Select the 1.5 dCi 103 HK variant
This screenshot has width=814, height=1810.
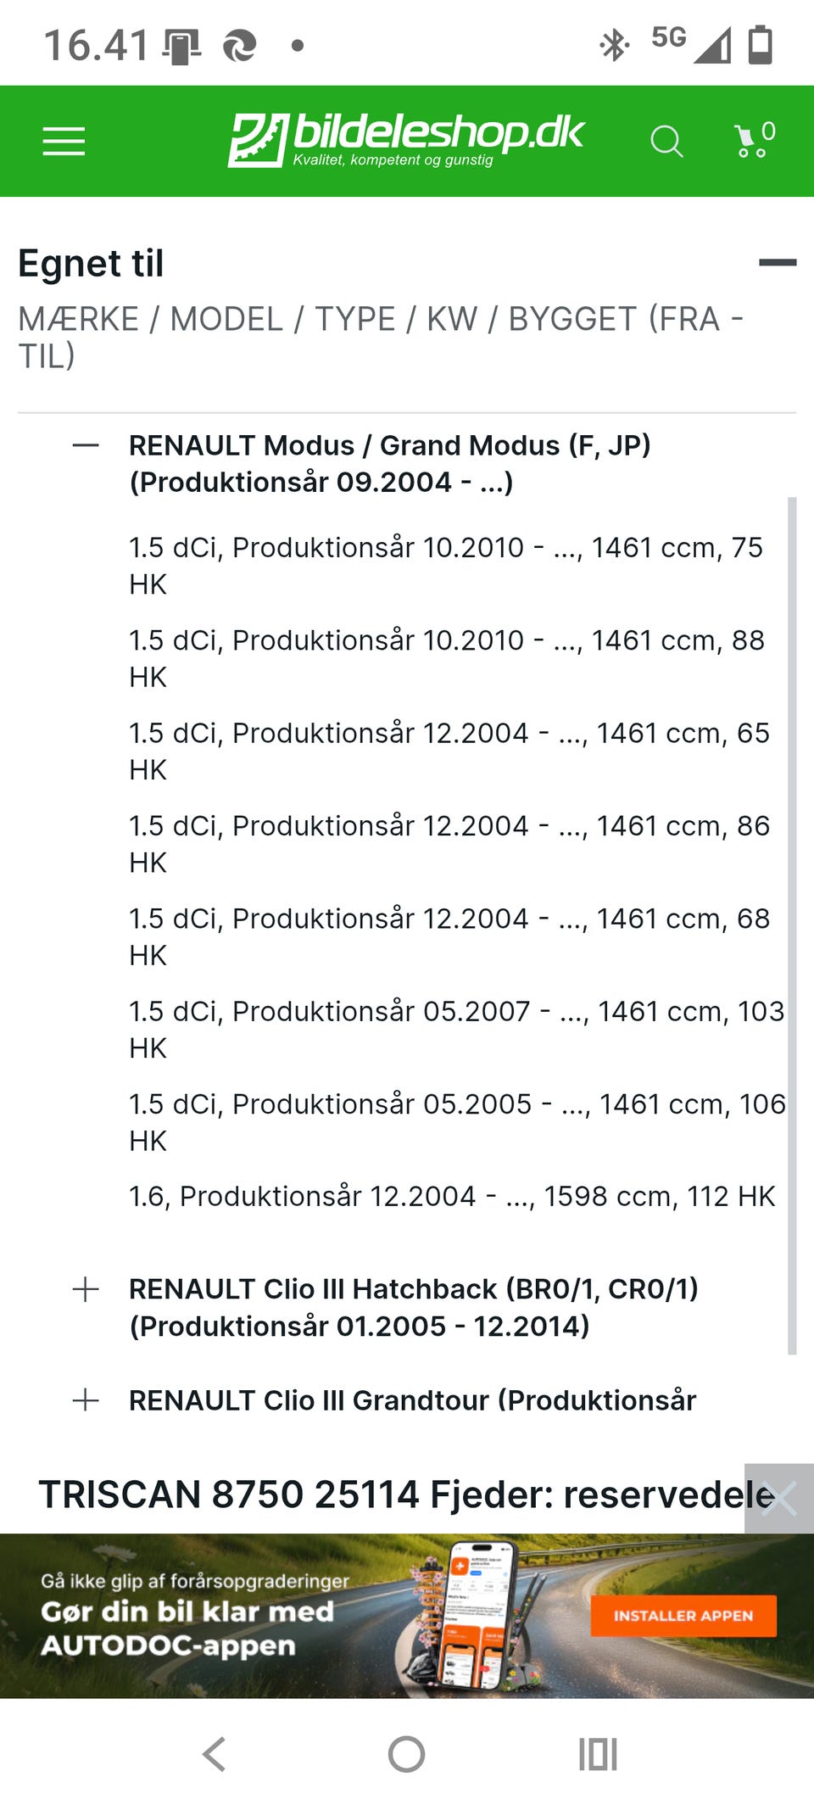455,1029
